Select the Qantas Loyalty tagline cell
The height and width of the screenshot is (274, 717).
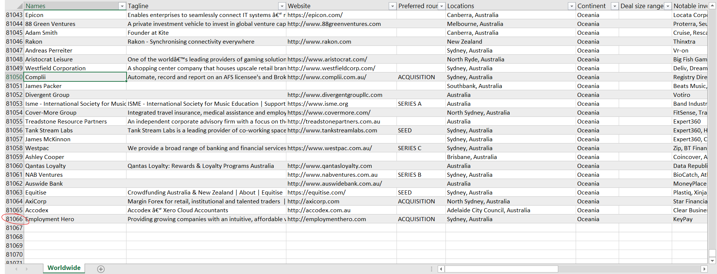click(x=206, y=166)
